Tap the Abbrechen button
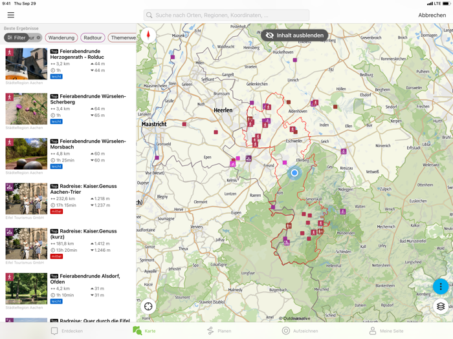The height and width of the screenshot is (339, 453). coord(432,15)
